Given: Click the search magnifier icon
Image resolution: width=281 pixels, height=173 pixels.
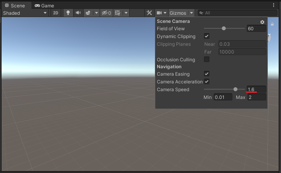Looking at the screenshot, I should [x=201, y=13].
